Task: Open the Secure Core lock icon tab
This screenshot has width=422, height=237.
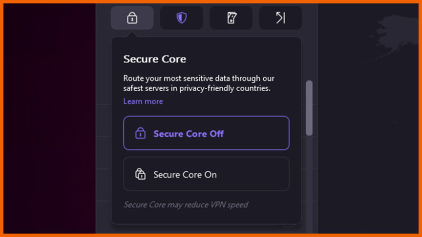Action: 132,18
